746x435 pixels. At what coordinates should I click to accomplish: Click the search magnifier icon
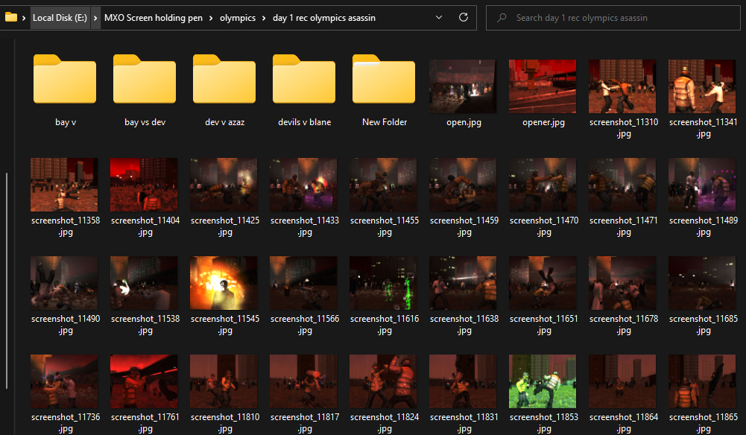[502, 17]
